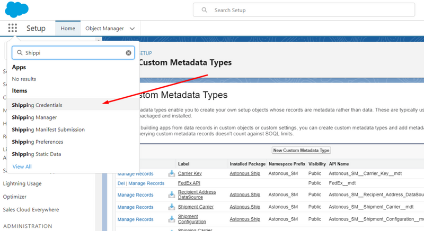Image resolution: width=424 pixels, height=231 pixels.
Task: Open the Shipment Carrier label link
Action: [x=196, y=207]
